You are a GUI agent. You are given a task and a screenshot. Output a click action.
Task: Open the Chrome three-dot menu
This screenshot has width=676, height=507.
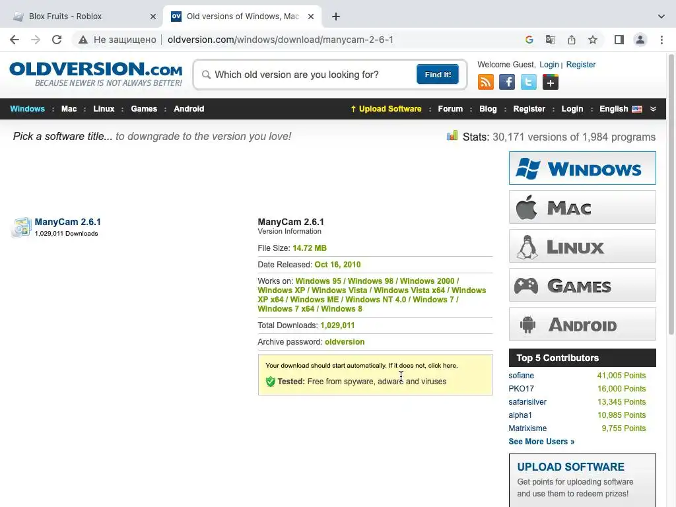point(661,40)
